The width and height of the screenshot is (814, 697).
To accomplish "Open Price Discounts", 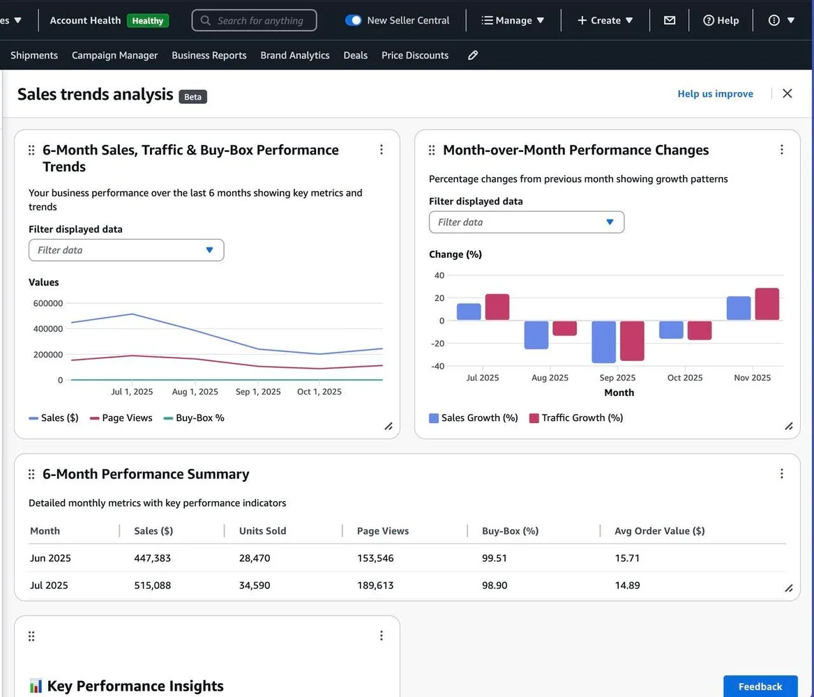I will click(x=415, y=55).
